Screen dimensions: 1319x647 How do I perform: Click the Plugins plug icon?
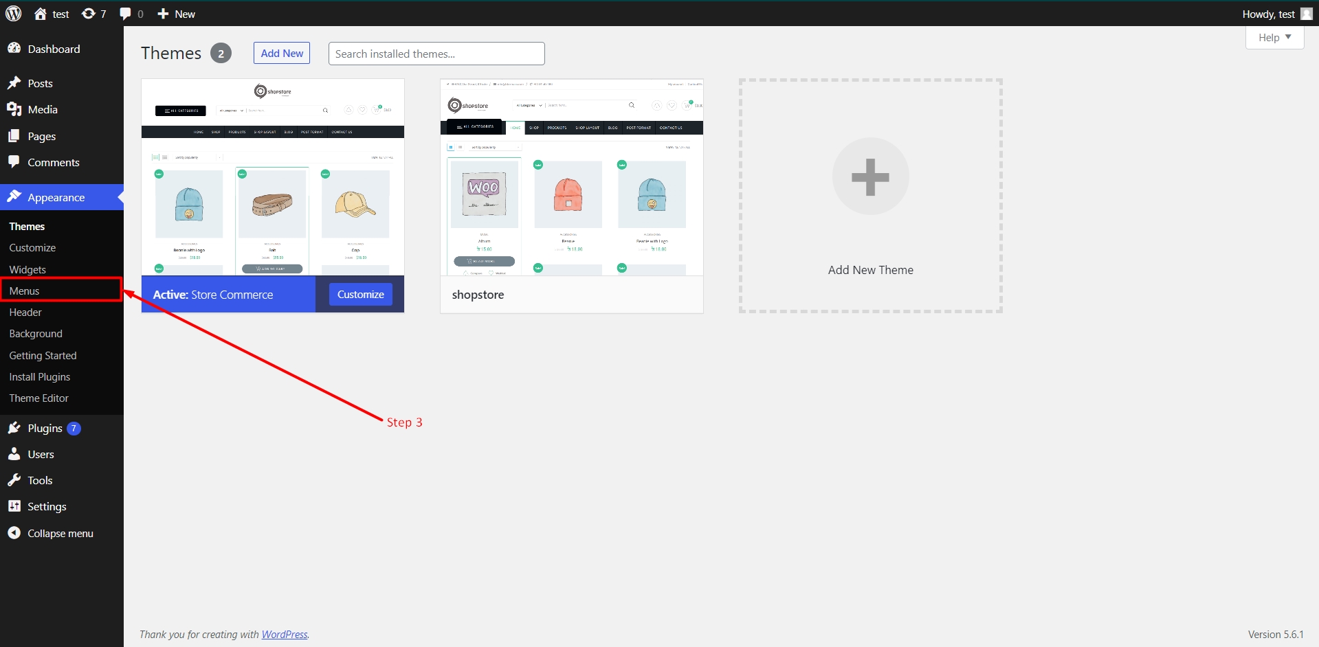[14, 428]
